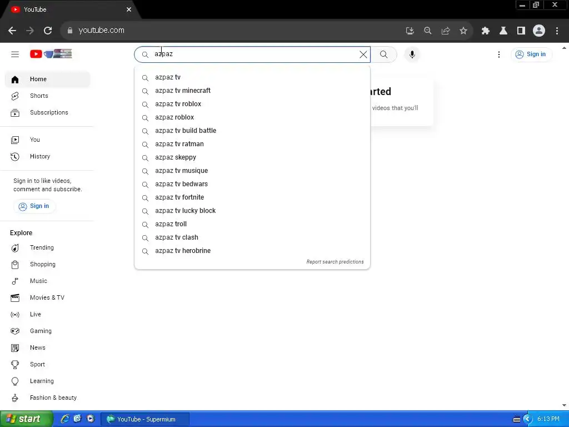
Task: Select suggestion "azpaz tv roblox"
Action: coord(252,104)
